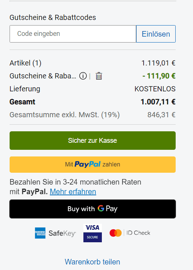Share the cart via Warenkorb teilen
The width and height of the screenshot is (193, 270).
93,262
